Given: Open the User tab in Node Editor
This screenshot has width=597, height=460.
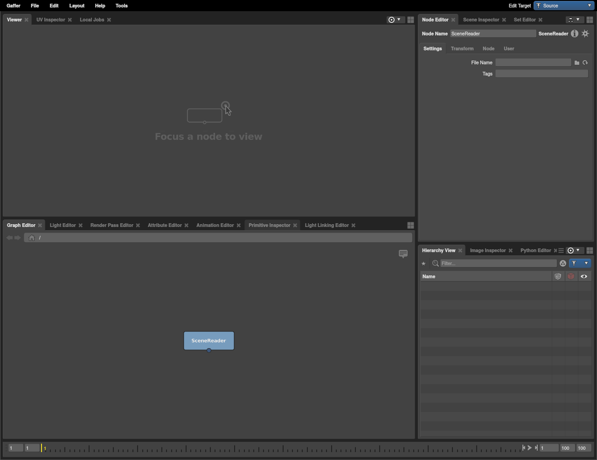Looking at the screenshot, I should tap(509, 48).
